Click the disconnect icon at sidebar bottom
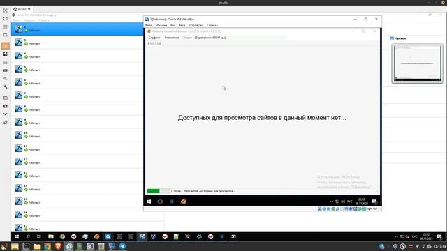 point(6,123)
